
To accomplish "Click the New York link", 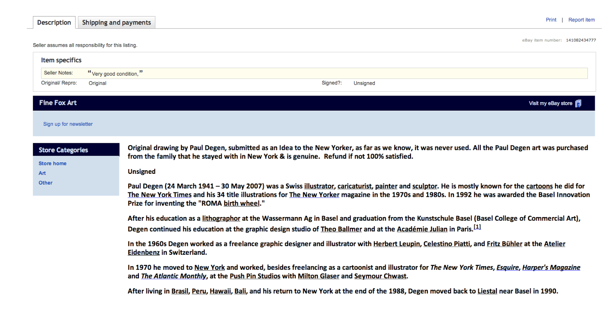I will 210,267.
